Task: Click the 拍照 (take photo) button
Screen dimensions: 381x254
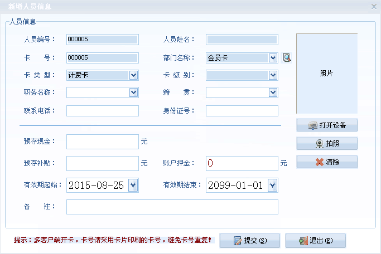Action: (326, 144)
